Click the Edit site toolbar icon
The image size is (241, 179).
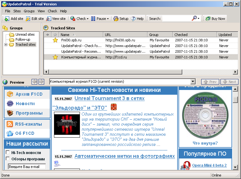(x=28, y=19)
